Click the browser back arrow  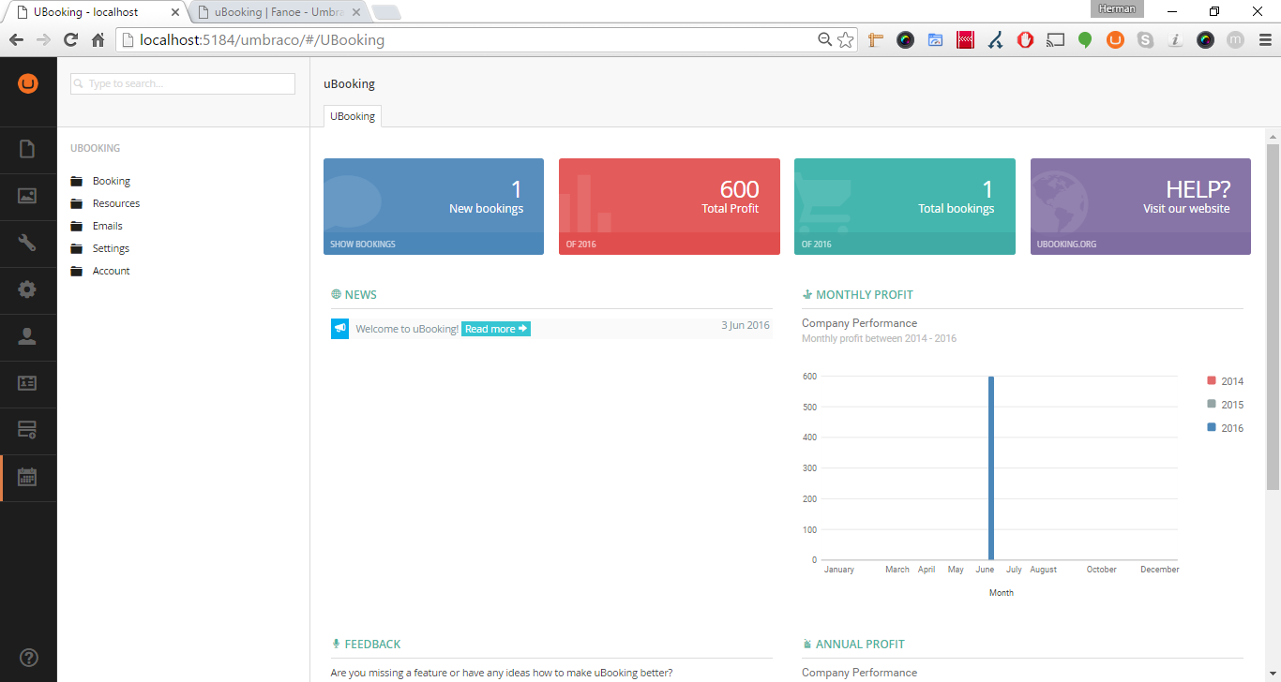tap(16, 40)
